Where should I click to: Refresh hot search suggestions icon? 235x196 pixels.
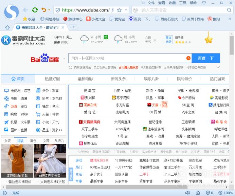[x=70, y=67]
